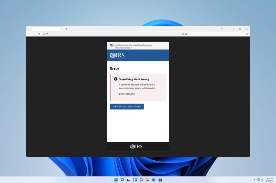This screenshot has height=183, width=276.
Task: Show hidden system tray icons chevron
Action: tap(254, 180)
